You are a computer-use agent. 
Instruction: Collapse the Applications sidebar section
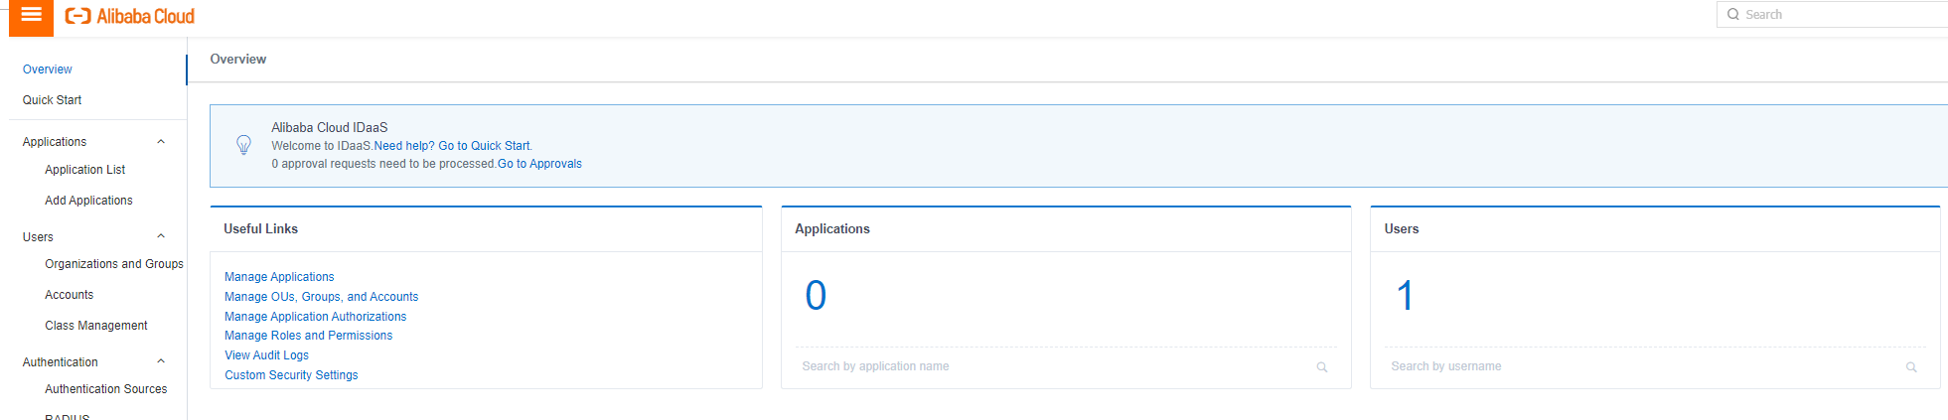tap(161, 142)
